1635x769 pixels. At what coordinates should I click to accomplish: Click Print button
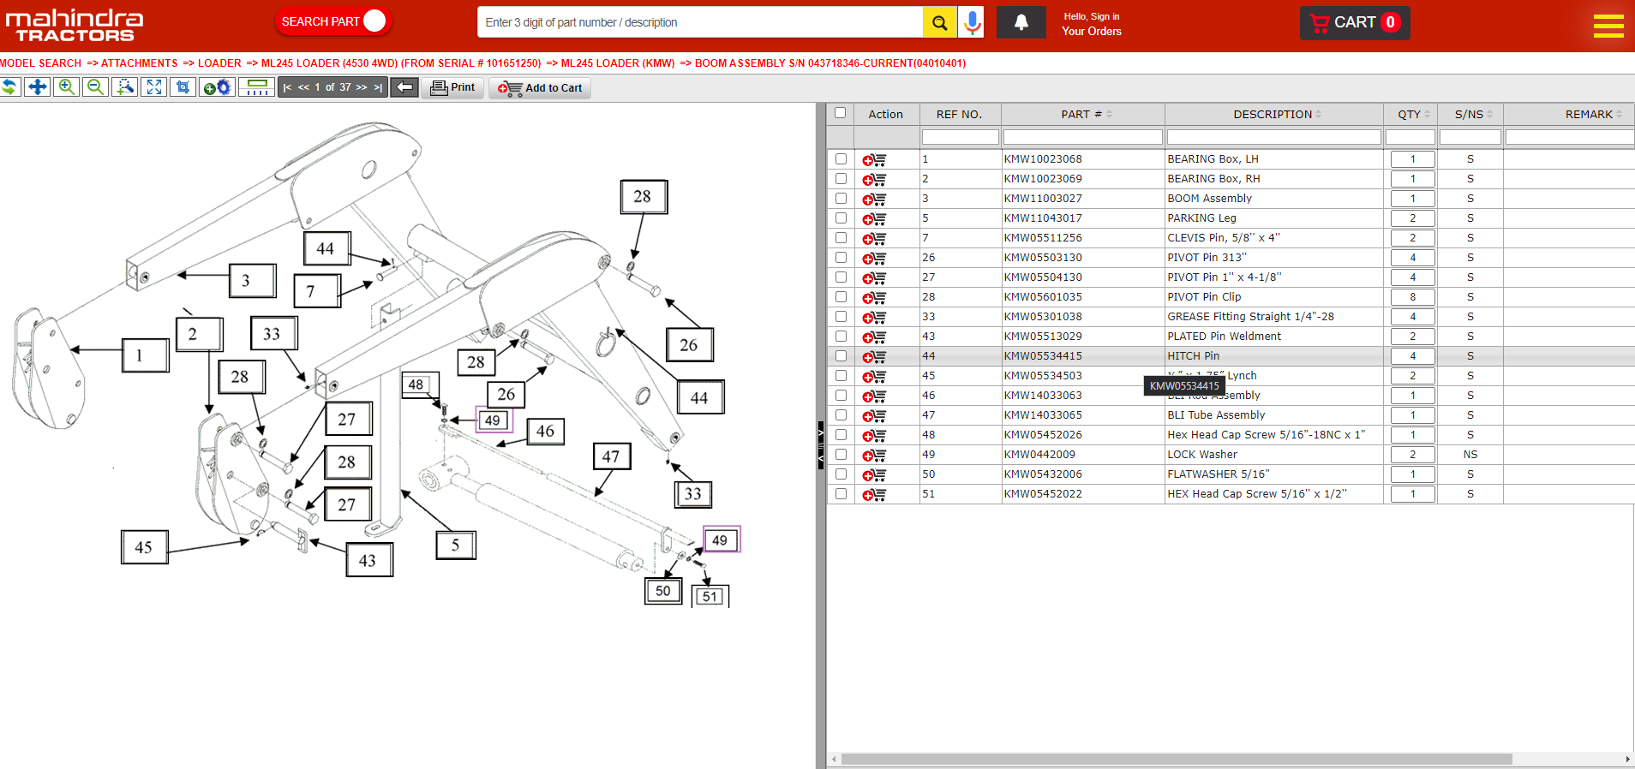click(x=452, y=87)
